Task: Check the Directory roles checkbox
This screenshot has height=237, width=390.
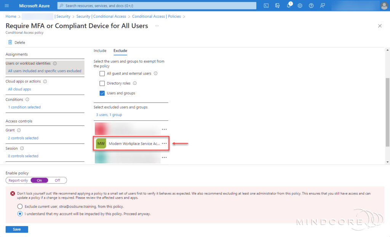Action: point(101,83)
